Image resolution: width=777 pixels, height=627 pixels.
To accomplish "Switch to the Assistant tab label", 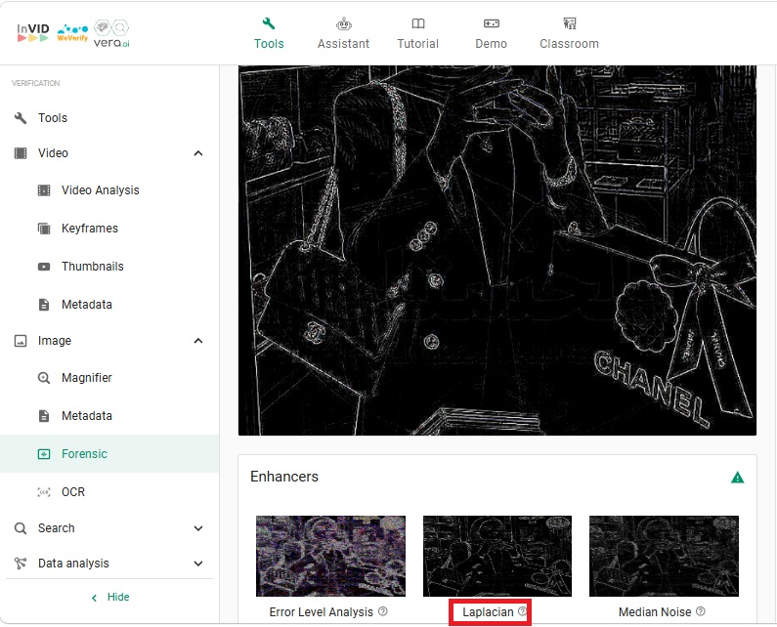I will point(343,44).
